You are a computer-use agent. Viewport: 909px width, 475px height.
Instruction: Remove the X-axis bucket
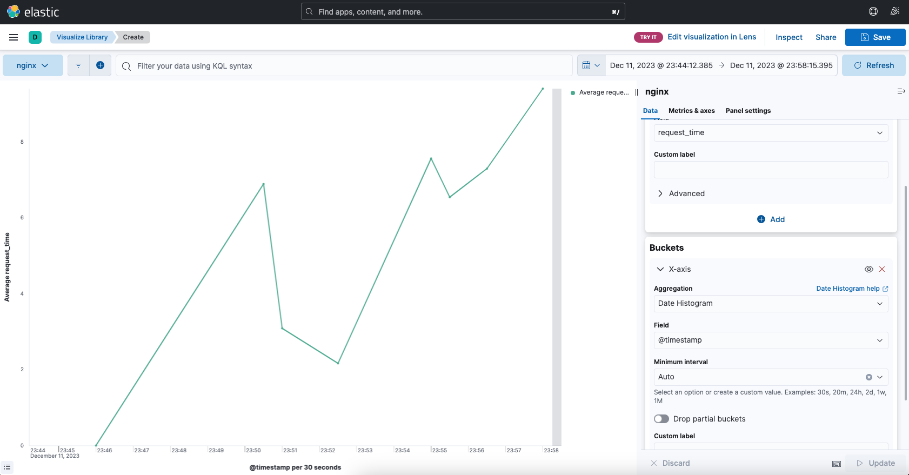pos(882,269)
